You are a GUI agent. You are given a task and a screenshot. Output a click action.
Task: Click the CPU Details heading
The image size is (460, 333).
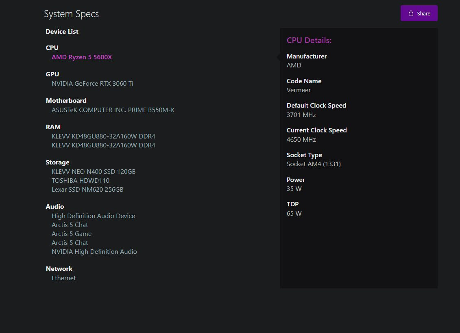[x=309, y=40]
